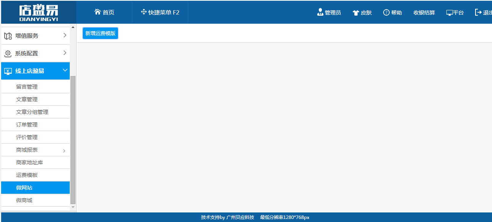Click the 线上店盈易 yen monitor icon
The width and height of the screenshot is (492, 222).
click(8, 71)
